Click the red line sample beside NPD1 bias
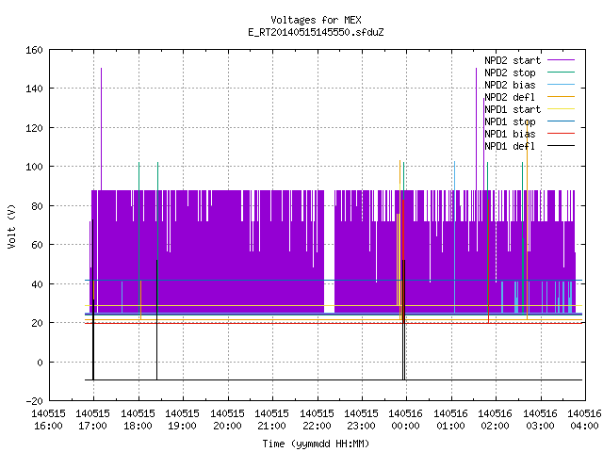 [561, 134]
